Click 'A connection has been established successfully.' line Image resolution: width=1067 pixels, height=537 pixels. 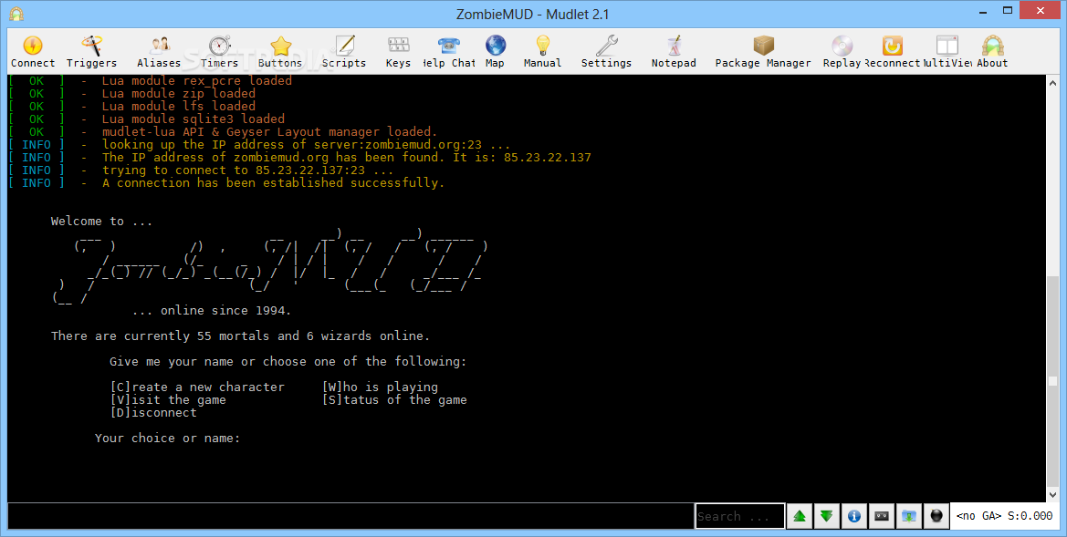[x=273, y=183]
